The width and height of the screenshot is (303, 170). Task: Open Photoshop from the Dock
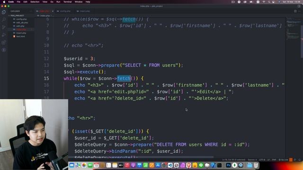(228, 165)
